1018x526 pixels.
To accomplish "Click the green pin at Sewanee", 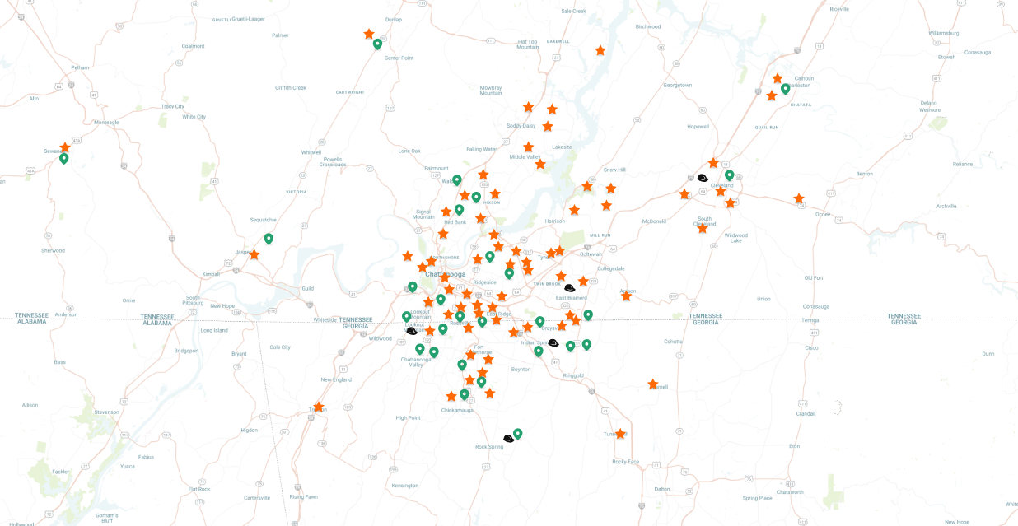I will point(64,158).
